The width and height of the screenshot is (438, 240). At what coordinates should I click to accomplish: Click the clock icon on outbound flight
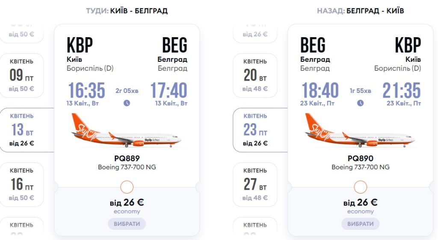[127, 103]
